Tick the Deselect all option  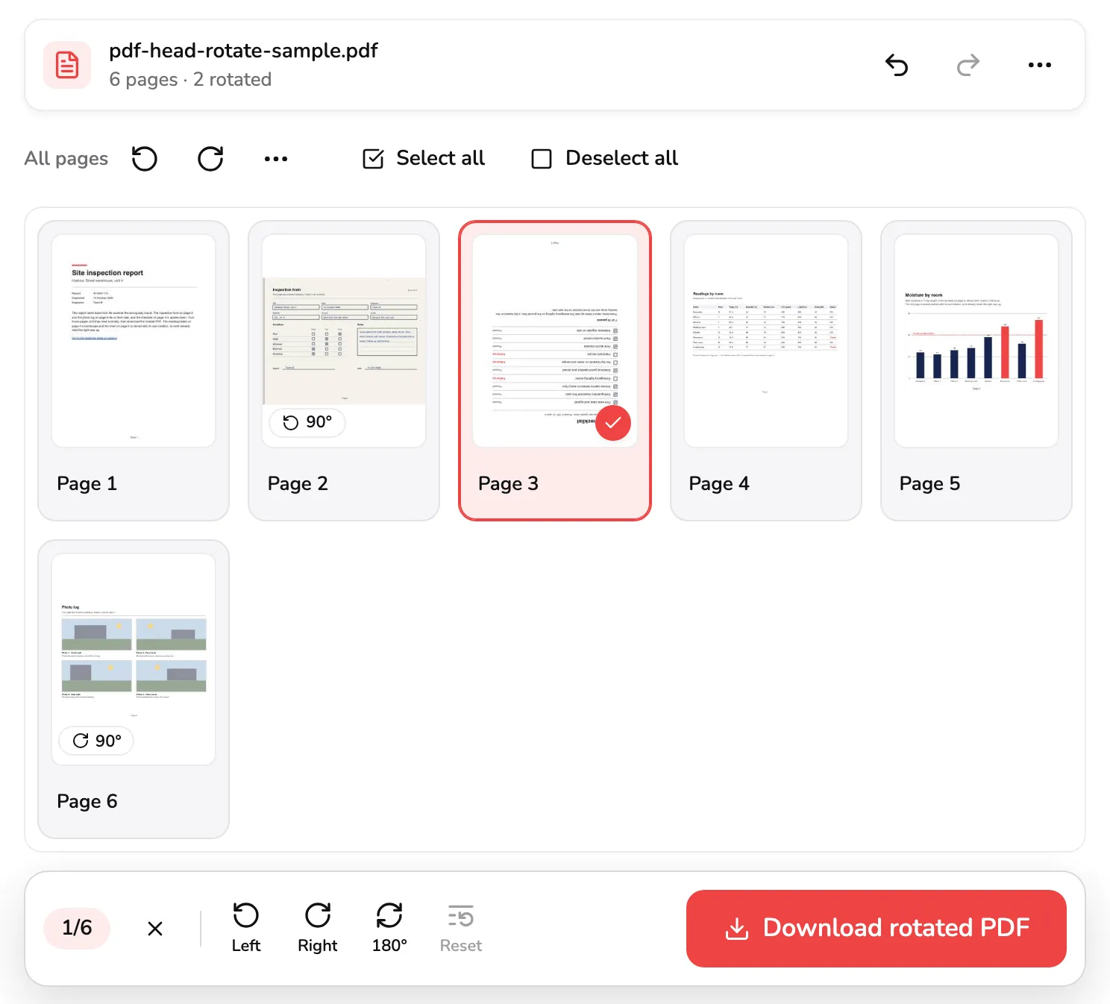coord(604,158)
